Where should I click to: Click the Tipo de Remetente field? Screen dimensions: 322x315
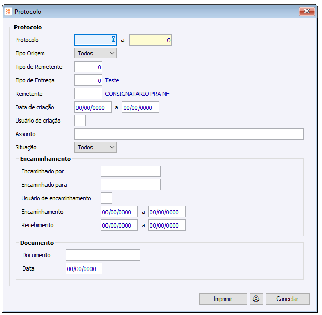tap(88, 67)
